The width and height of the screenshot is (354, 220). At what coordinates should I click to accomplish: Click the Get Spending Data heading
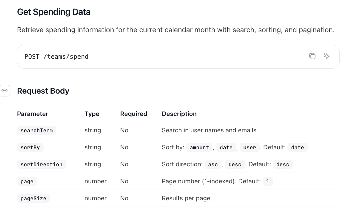(x=54, y=12)
